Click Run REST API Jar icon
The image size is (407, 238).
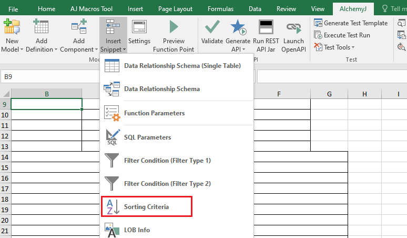[x=266, y=27]
